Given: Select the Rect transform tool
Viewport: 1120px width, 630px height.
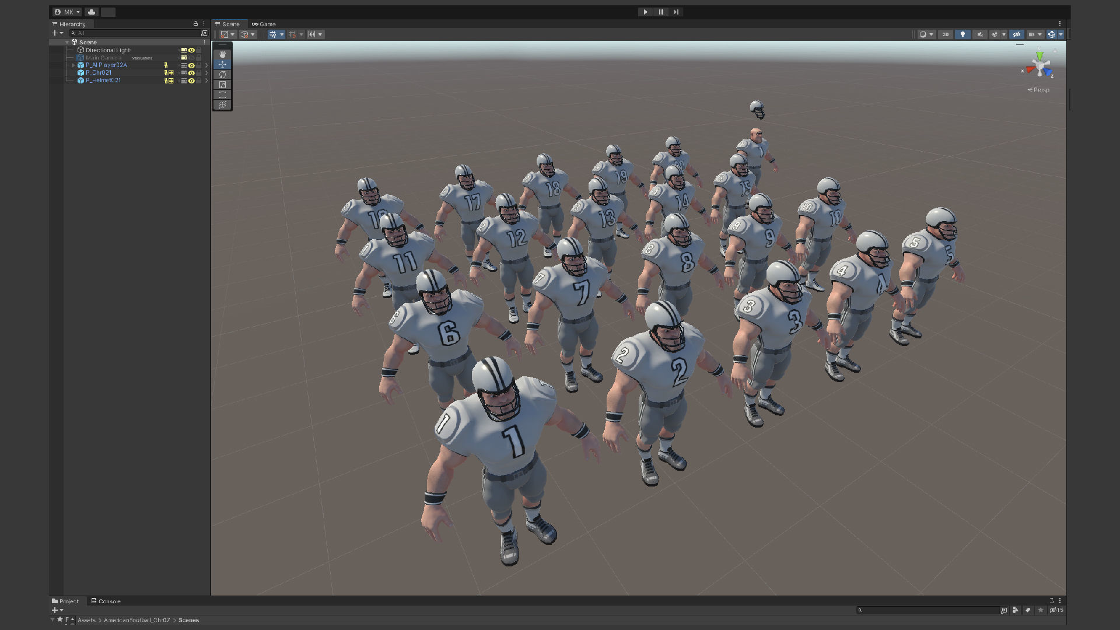Looking at the screenshot, I should [x=222, y=94].
